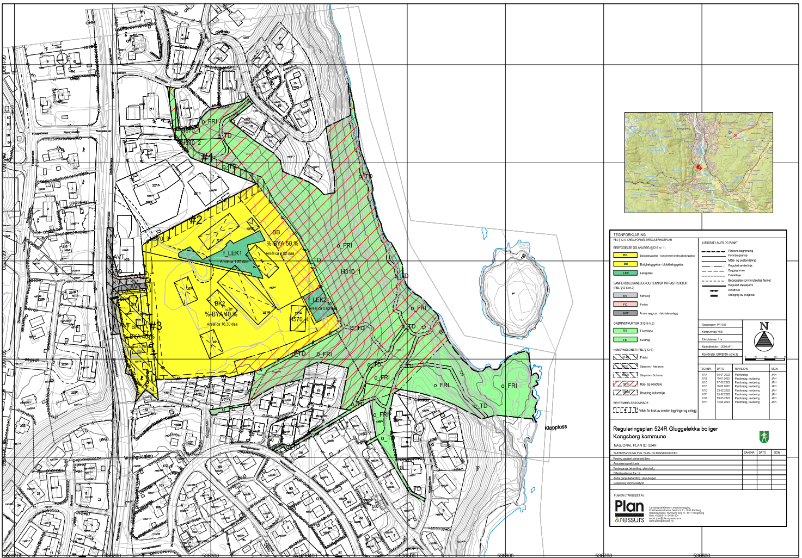Click the Avkjørsel double-arrow symbol in legend
This screenshot has height=558, width=802.
pyautogui.click(x=713, y=290)
